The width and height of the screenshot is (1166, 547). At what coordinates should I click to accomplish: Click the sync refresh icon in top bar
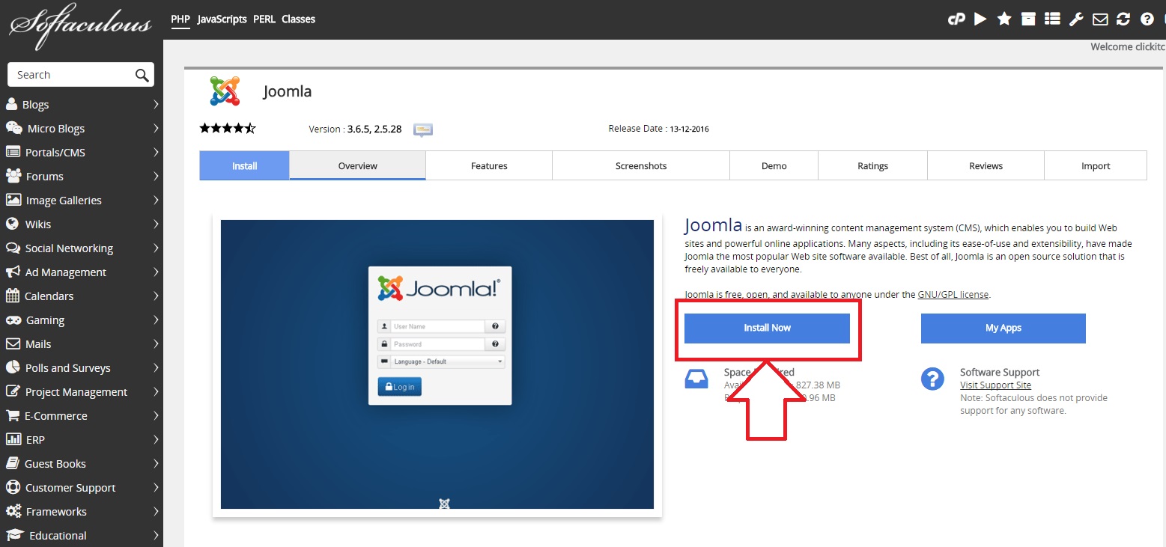click(1123, 19)
